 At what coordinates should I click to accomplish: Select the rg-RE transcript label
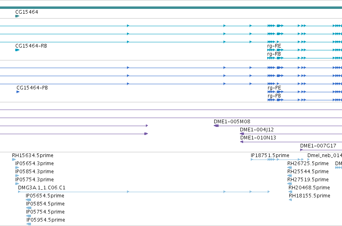(x=274, y=46)
